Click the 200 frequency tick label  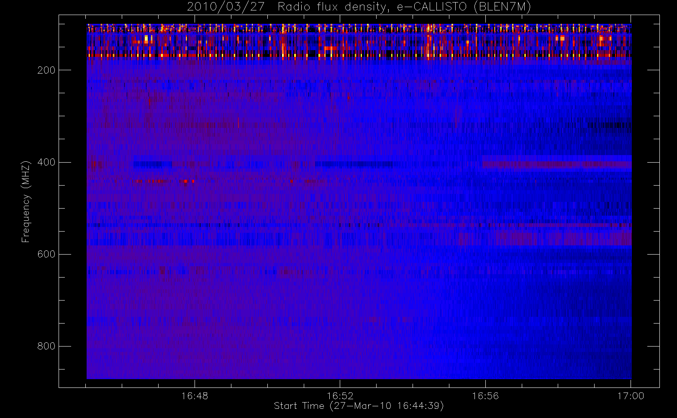[46, 70]
